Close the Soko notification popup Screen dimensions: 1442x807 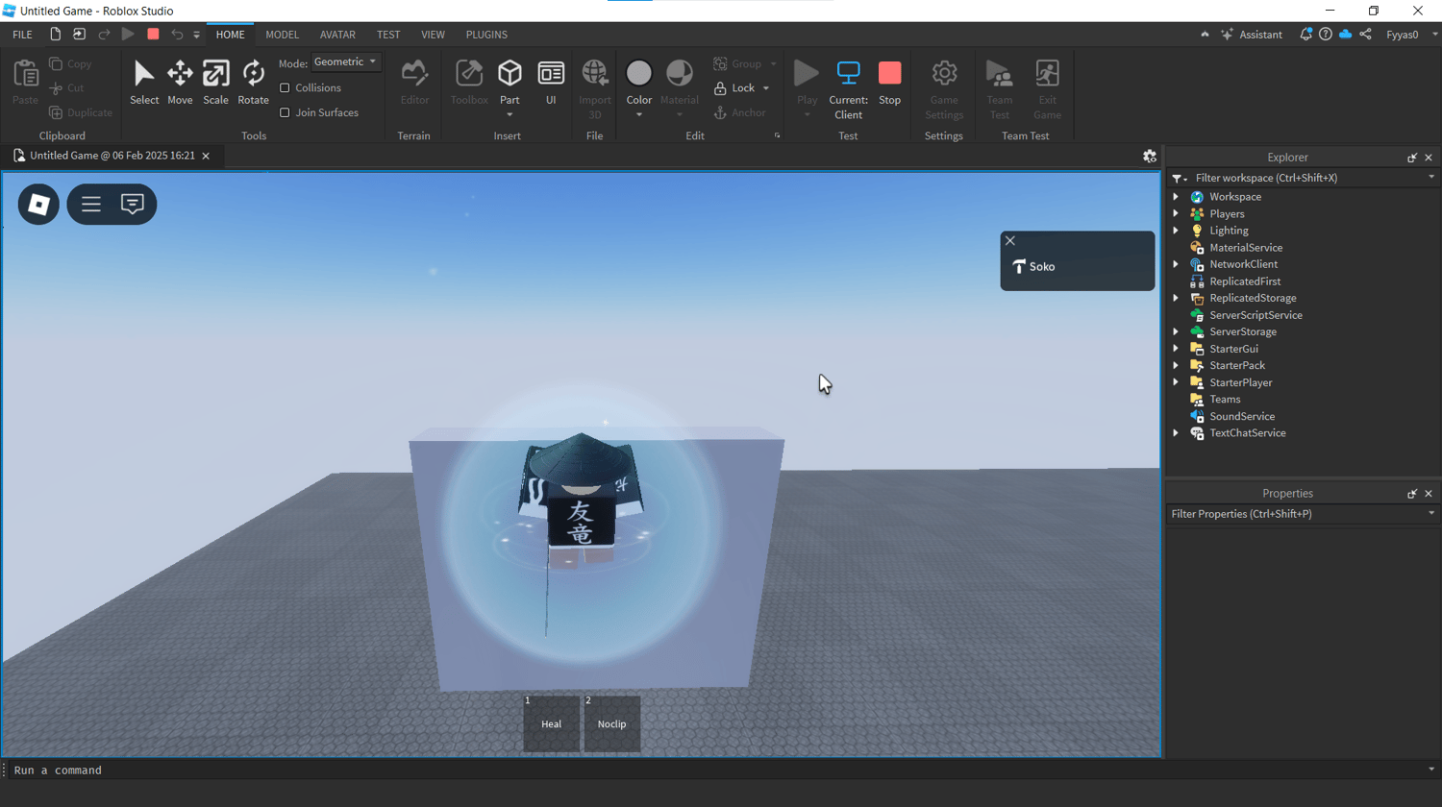pyautogui.click(x=1010, y=241)
